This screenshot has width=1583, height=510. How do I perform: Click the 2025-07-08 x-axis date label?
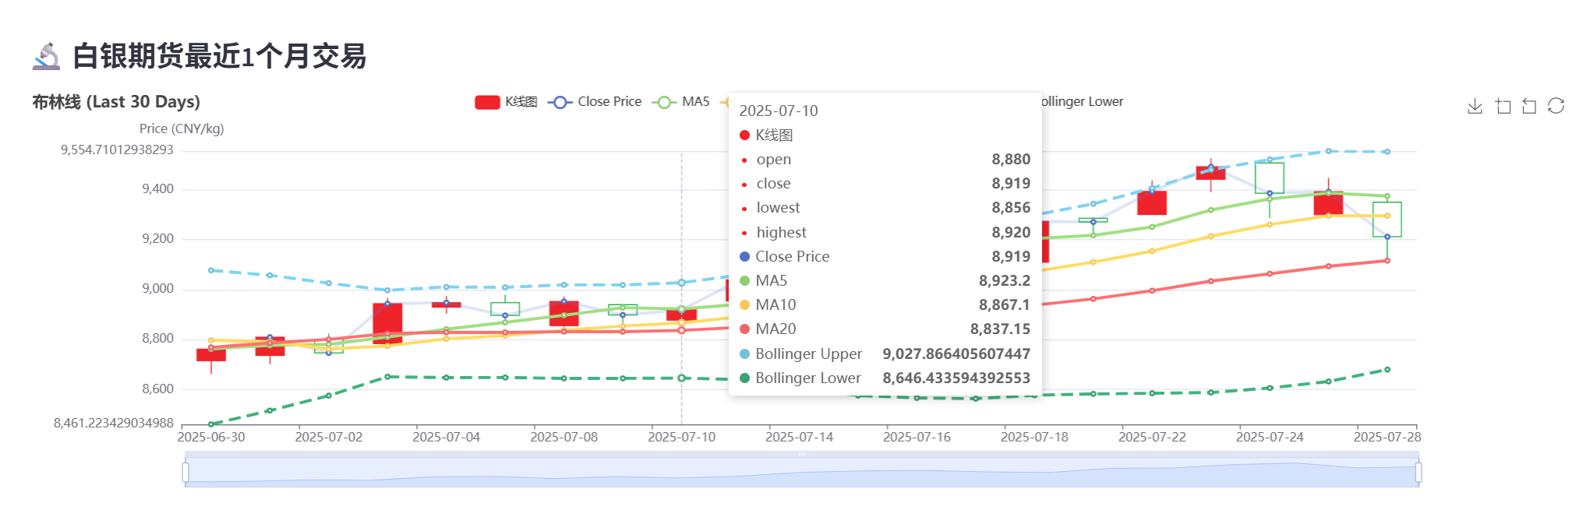pyautogui.click(x=564, y=438)
